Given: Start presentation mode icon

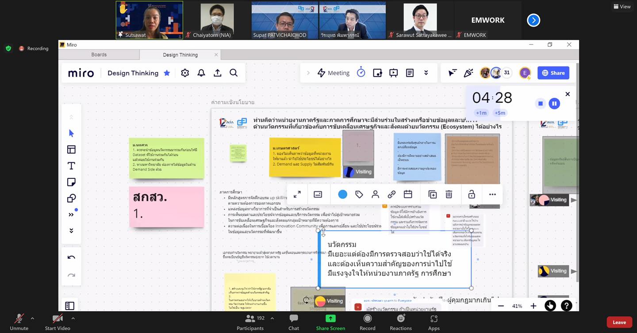Looking at the screenshot, I should click(x=394, y=73).
